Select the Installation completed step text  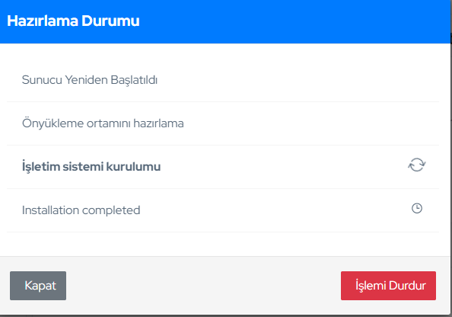pyautogui.click(x=81, y=210)
